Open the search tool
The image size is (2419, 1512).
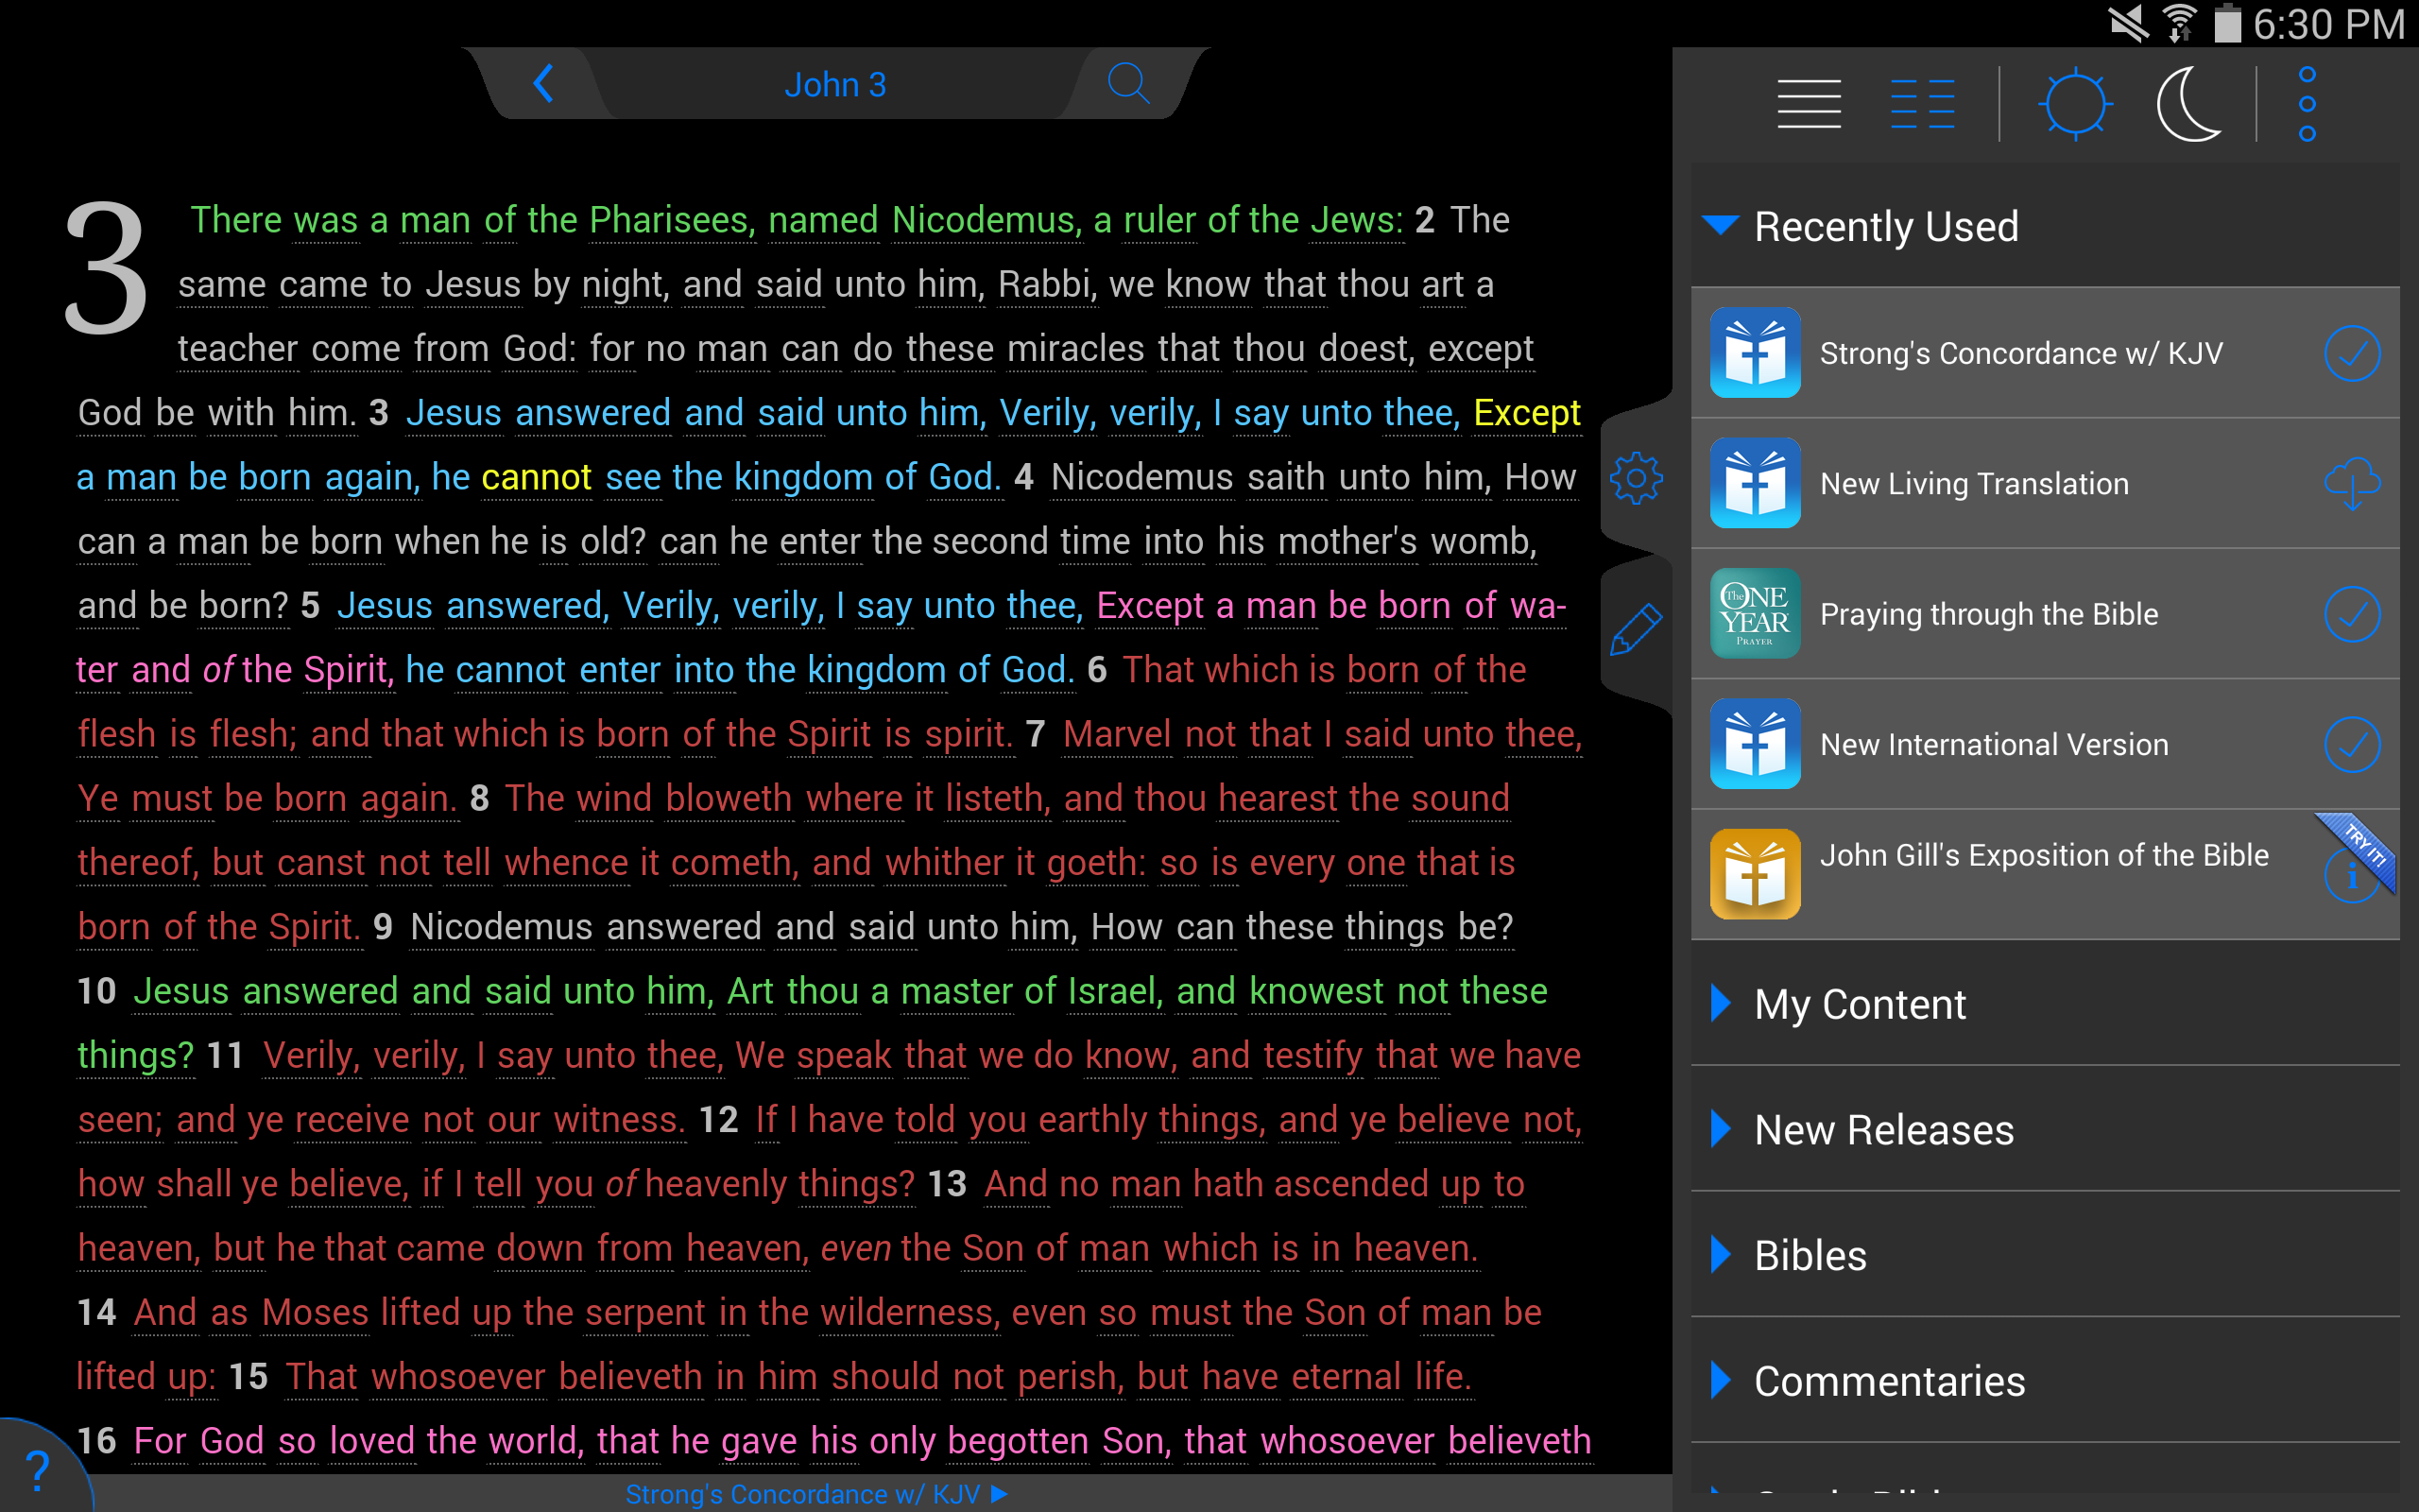click(x=1128, y=84)
